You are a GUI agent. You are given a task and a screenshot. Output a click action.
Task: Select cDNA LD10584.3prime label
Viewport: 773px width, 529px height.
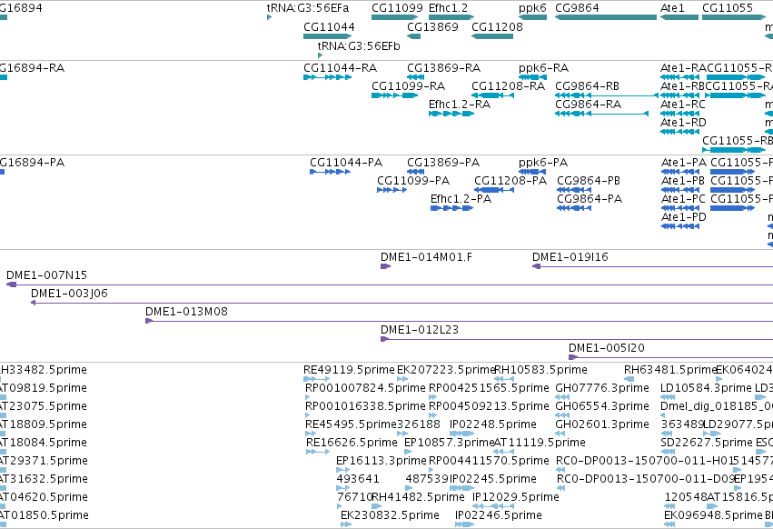[707, 388]
